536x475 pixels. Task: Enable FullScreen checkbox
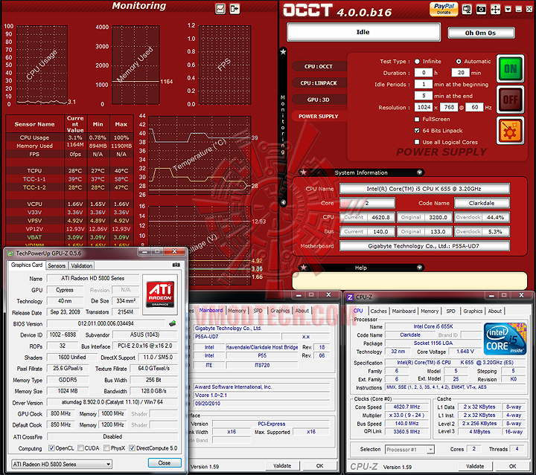[417, 119]
